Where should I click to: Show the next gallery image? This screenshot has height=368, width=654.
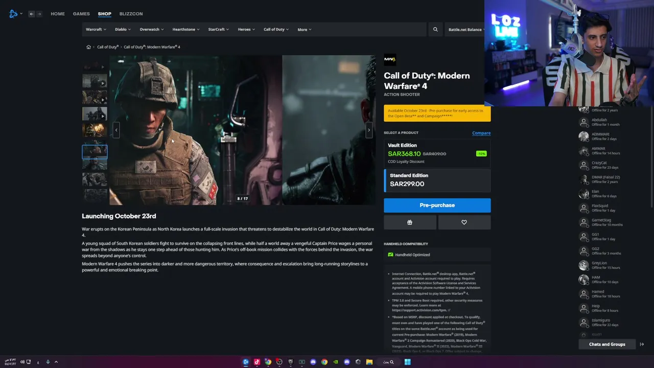click(369, 130)
